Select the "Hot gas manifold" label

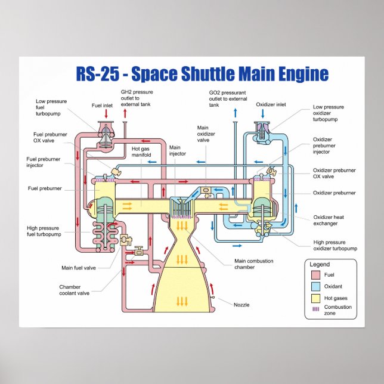(141, 151)
